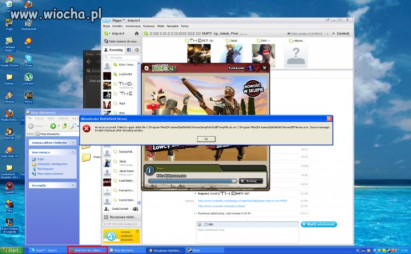
Task: Open Mój komputer link in Explorer sidebar
Action: (x=45, y=169)
